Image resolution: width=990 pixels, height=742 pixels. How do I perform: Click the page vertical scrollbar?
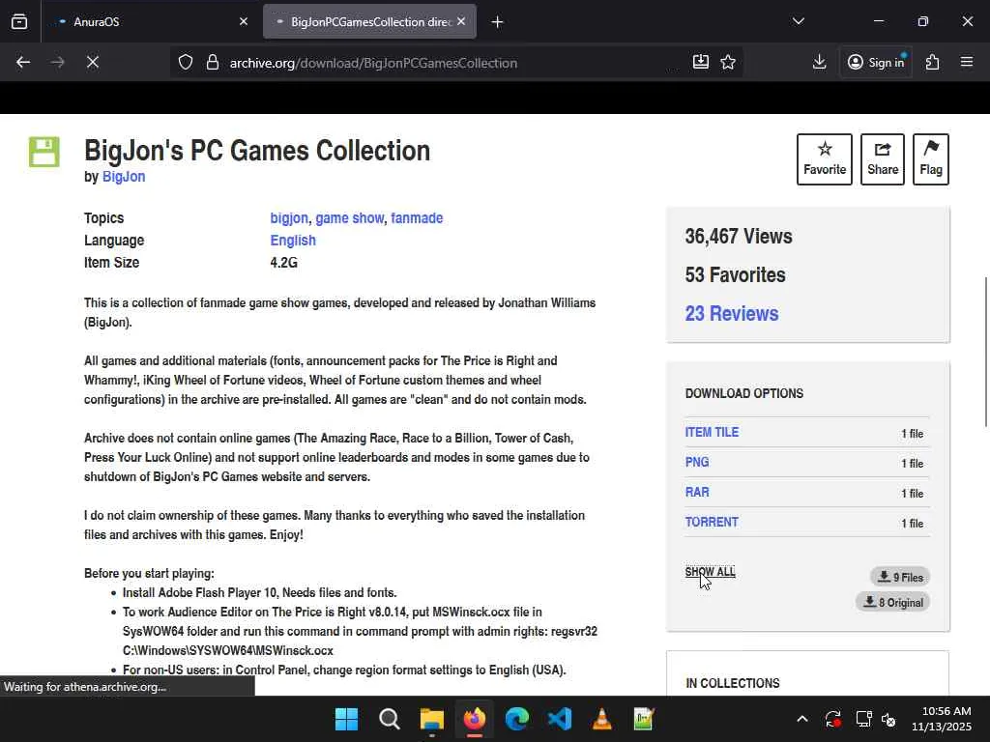[985, 352]
